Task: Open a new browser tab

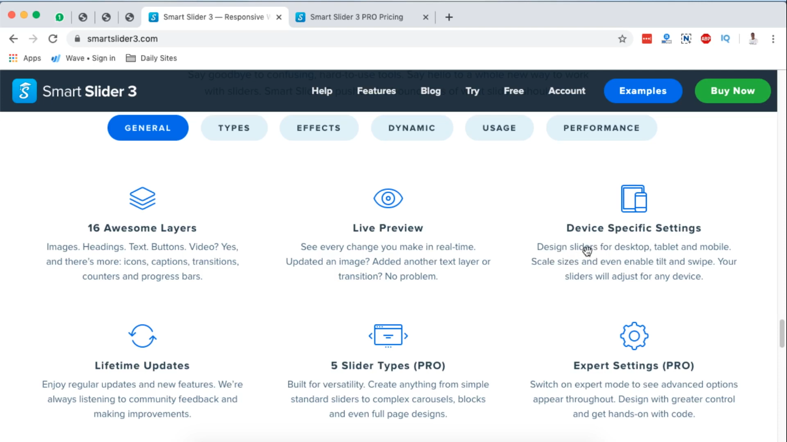Action: [449, 17]
